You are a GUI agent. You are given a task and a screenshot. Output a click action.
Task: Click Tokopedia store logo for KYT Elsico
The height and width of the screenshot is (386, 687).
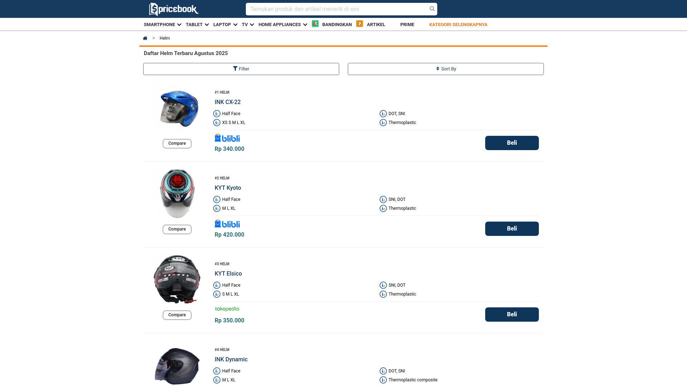pyautogui.click(x=227, y=309)
